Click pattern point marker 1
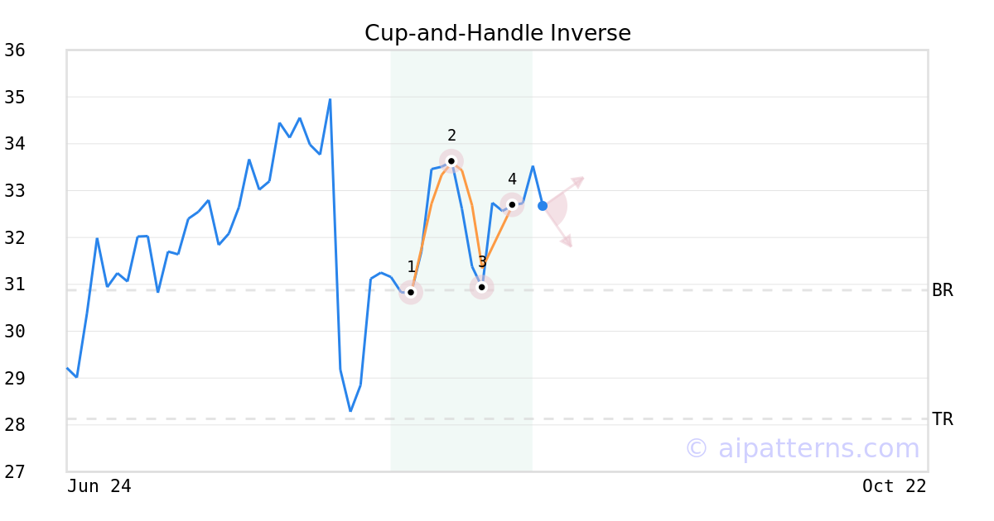994x521 pixels. click(x=411, y=292)
